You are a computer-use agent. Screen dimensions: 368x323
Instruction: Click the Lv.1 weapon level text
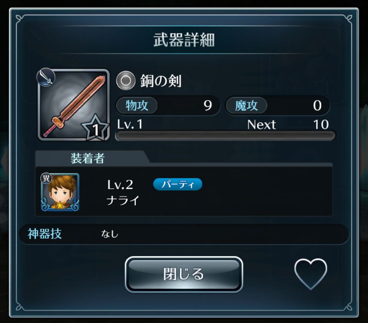point(130,124)
